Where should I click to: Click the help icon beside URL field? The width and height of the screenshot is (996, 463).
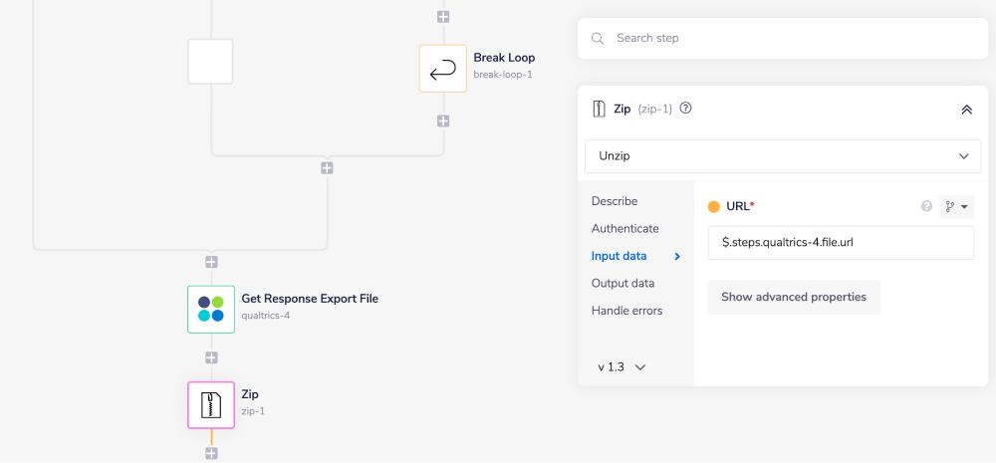[x=926, y=206]
